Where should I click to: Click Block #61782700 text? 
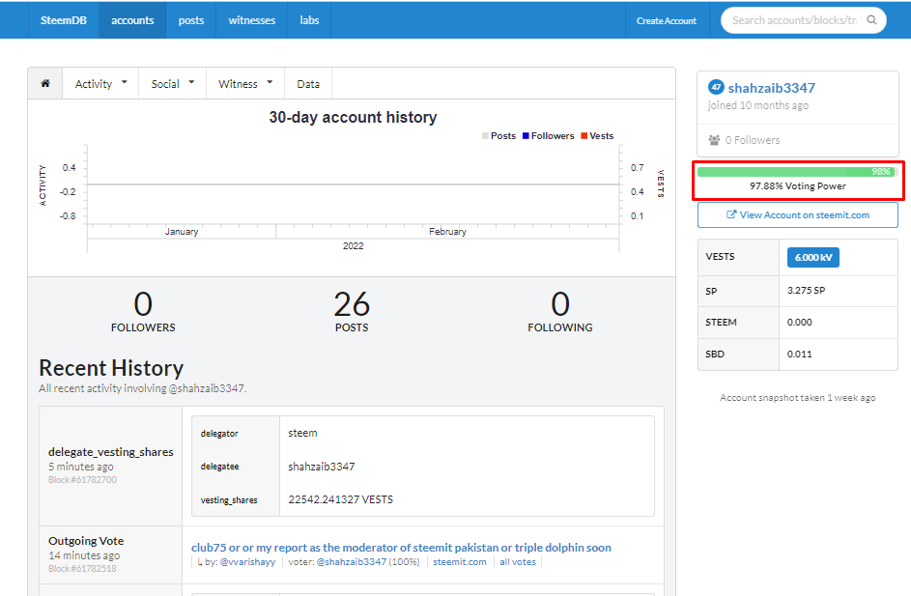[82, 480]
